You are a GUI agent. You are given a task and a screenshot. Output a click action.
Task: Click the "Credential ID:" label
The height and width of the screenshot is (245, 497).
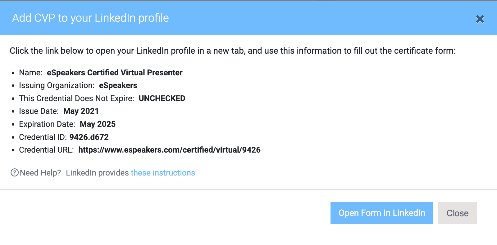[43, 137]
